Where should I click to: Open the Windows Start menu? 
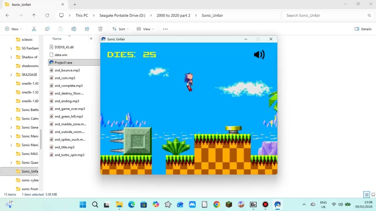pos(83,204)
